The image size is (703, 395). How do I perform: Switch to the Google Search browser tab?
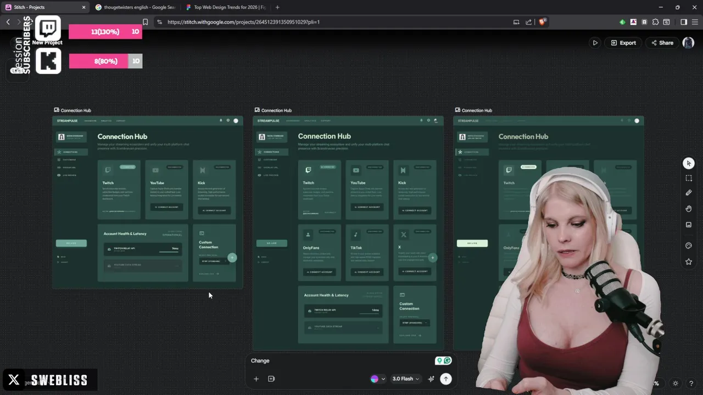135,7
